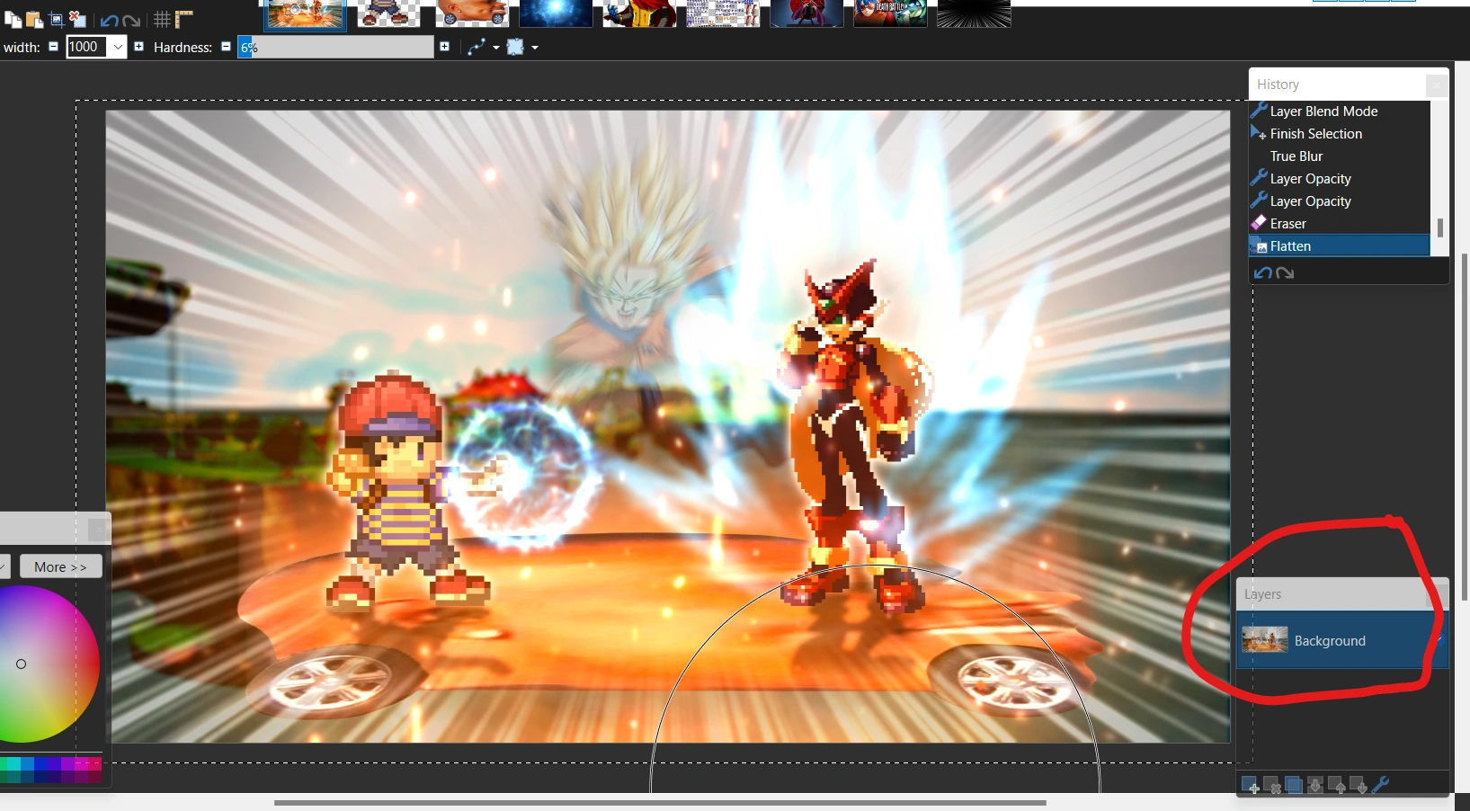Click the History panel scrollbar thumb
1470x811 pixels.
click(1439, 227)
